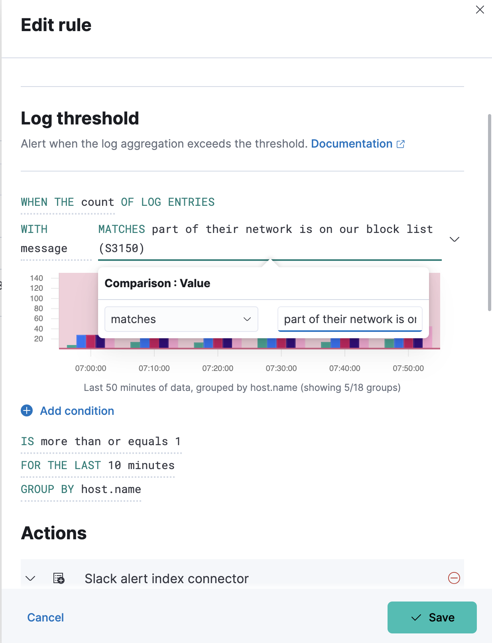
Task: Open the Documentation link
Action: pyautogui.click(x=351, y=144)
